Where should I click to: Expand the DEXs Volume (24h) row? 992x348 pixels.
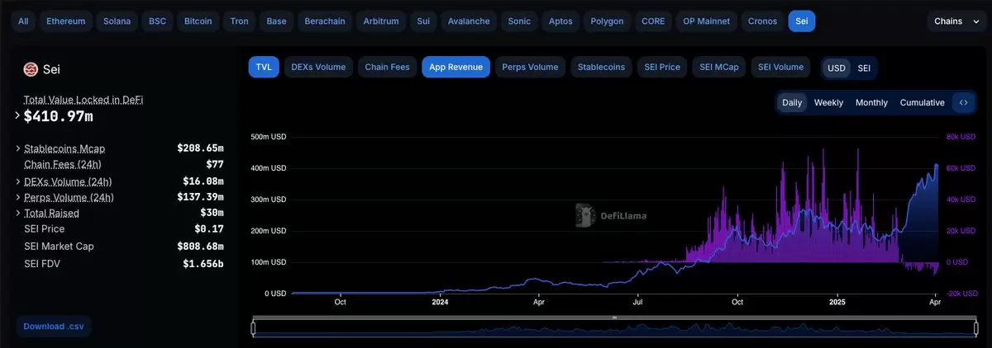18,181
